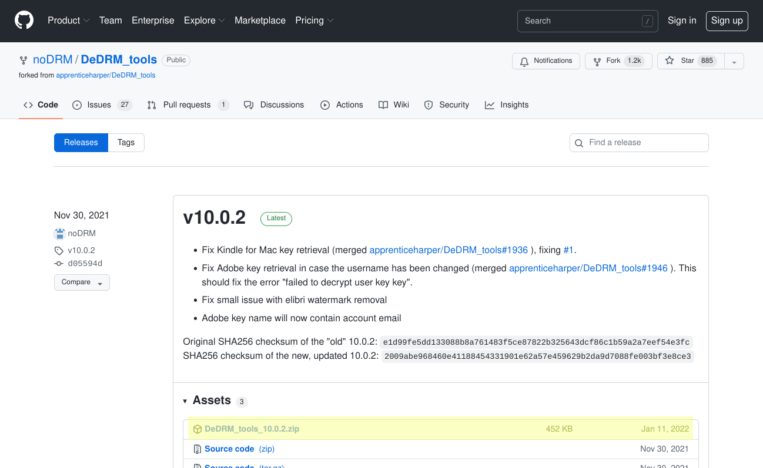
Task: Click the noDRM avatar icon
Action: pos(59,234)
